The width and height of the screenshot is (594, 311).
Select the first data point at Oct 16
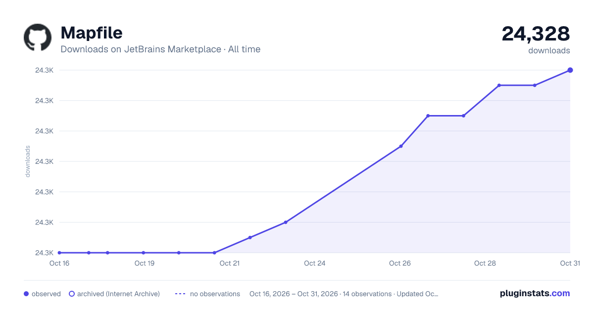click(59, 253)
